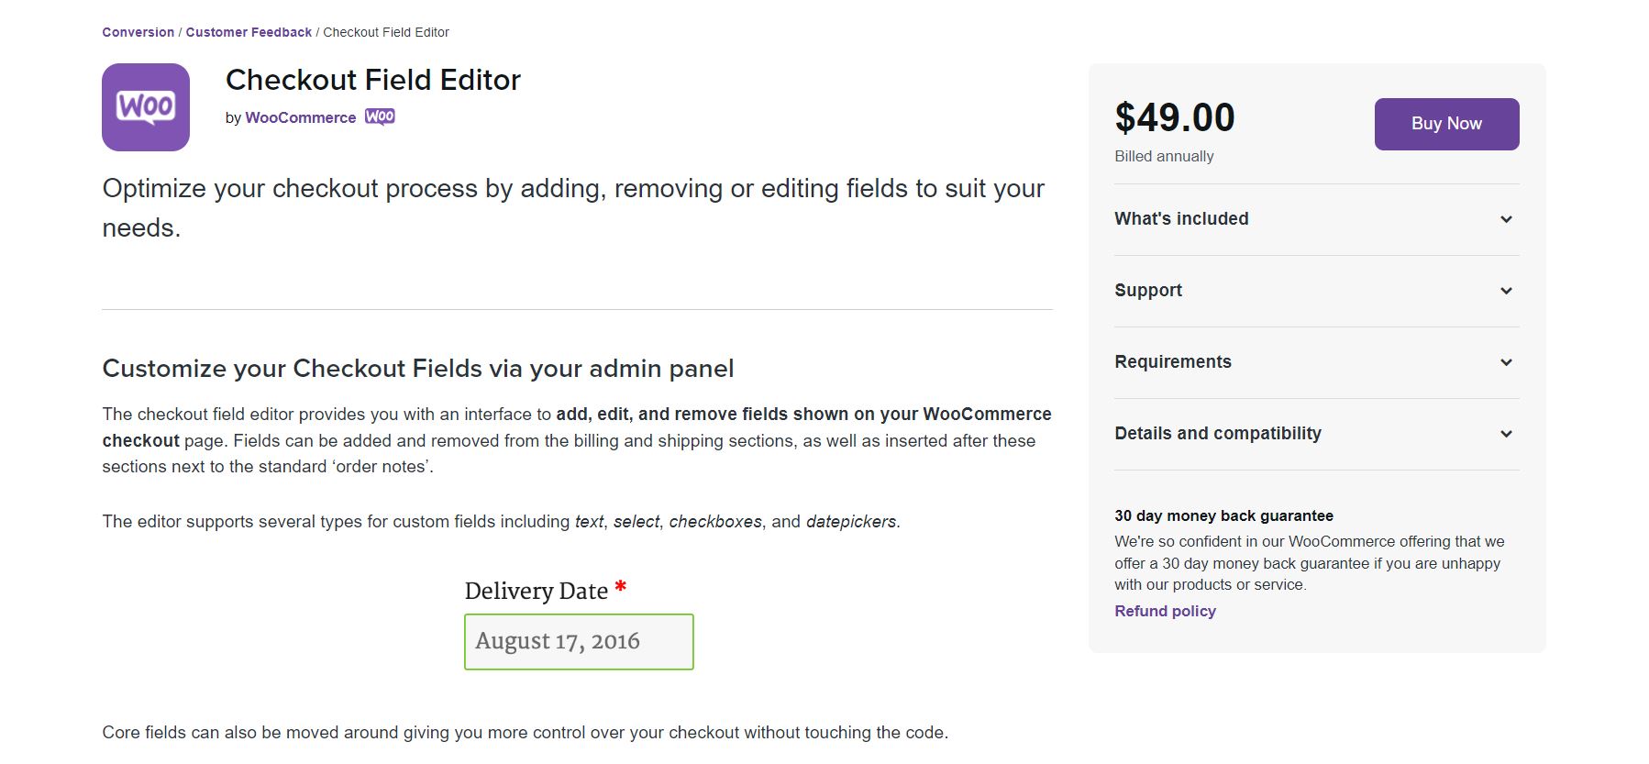Expand Details and compatibility section

1316,434
